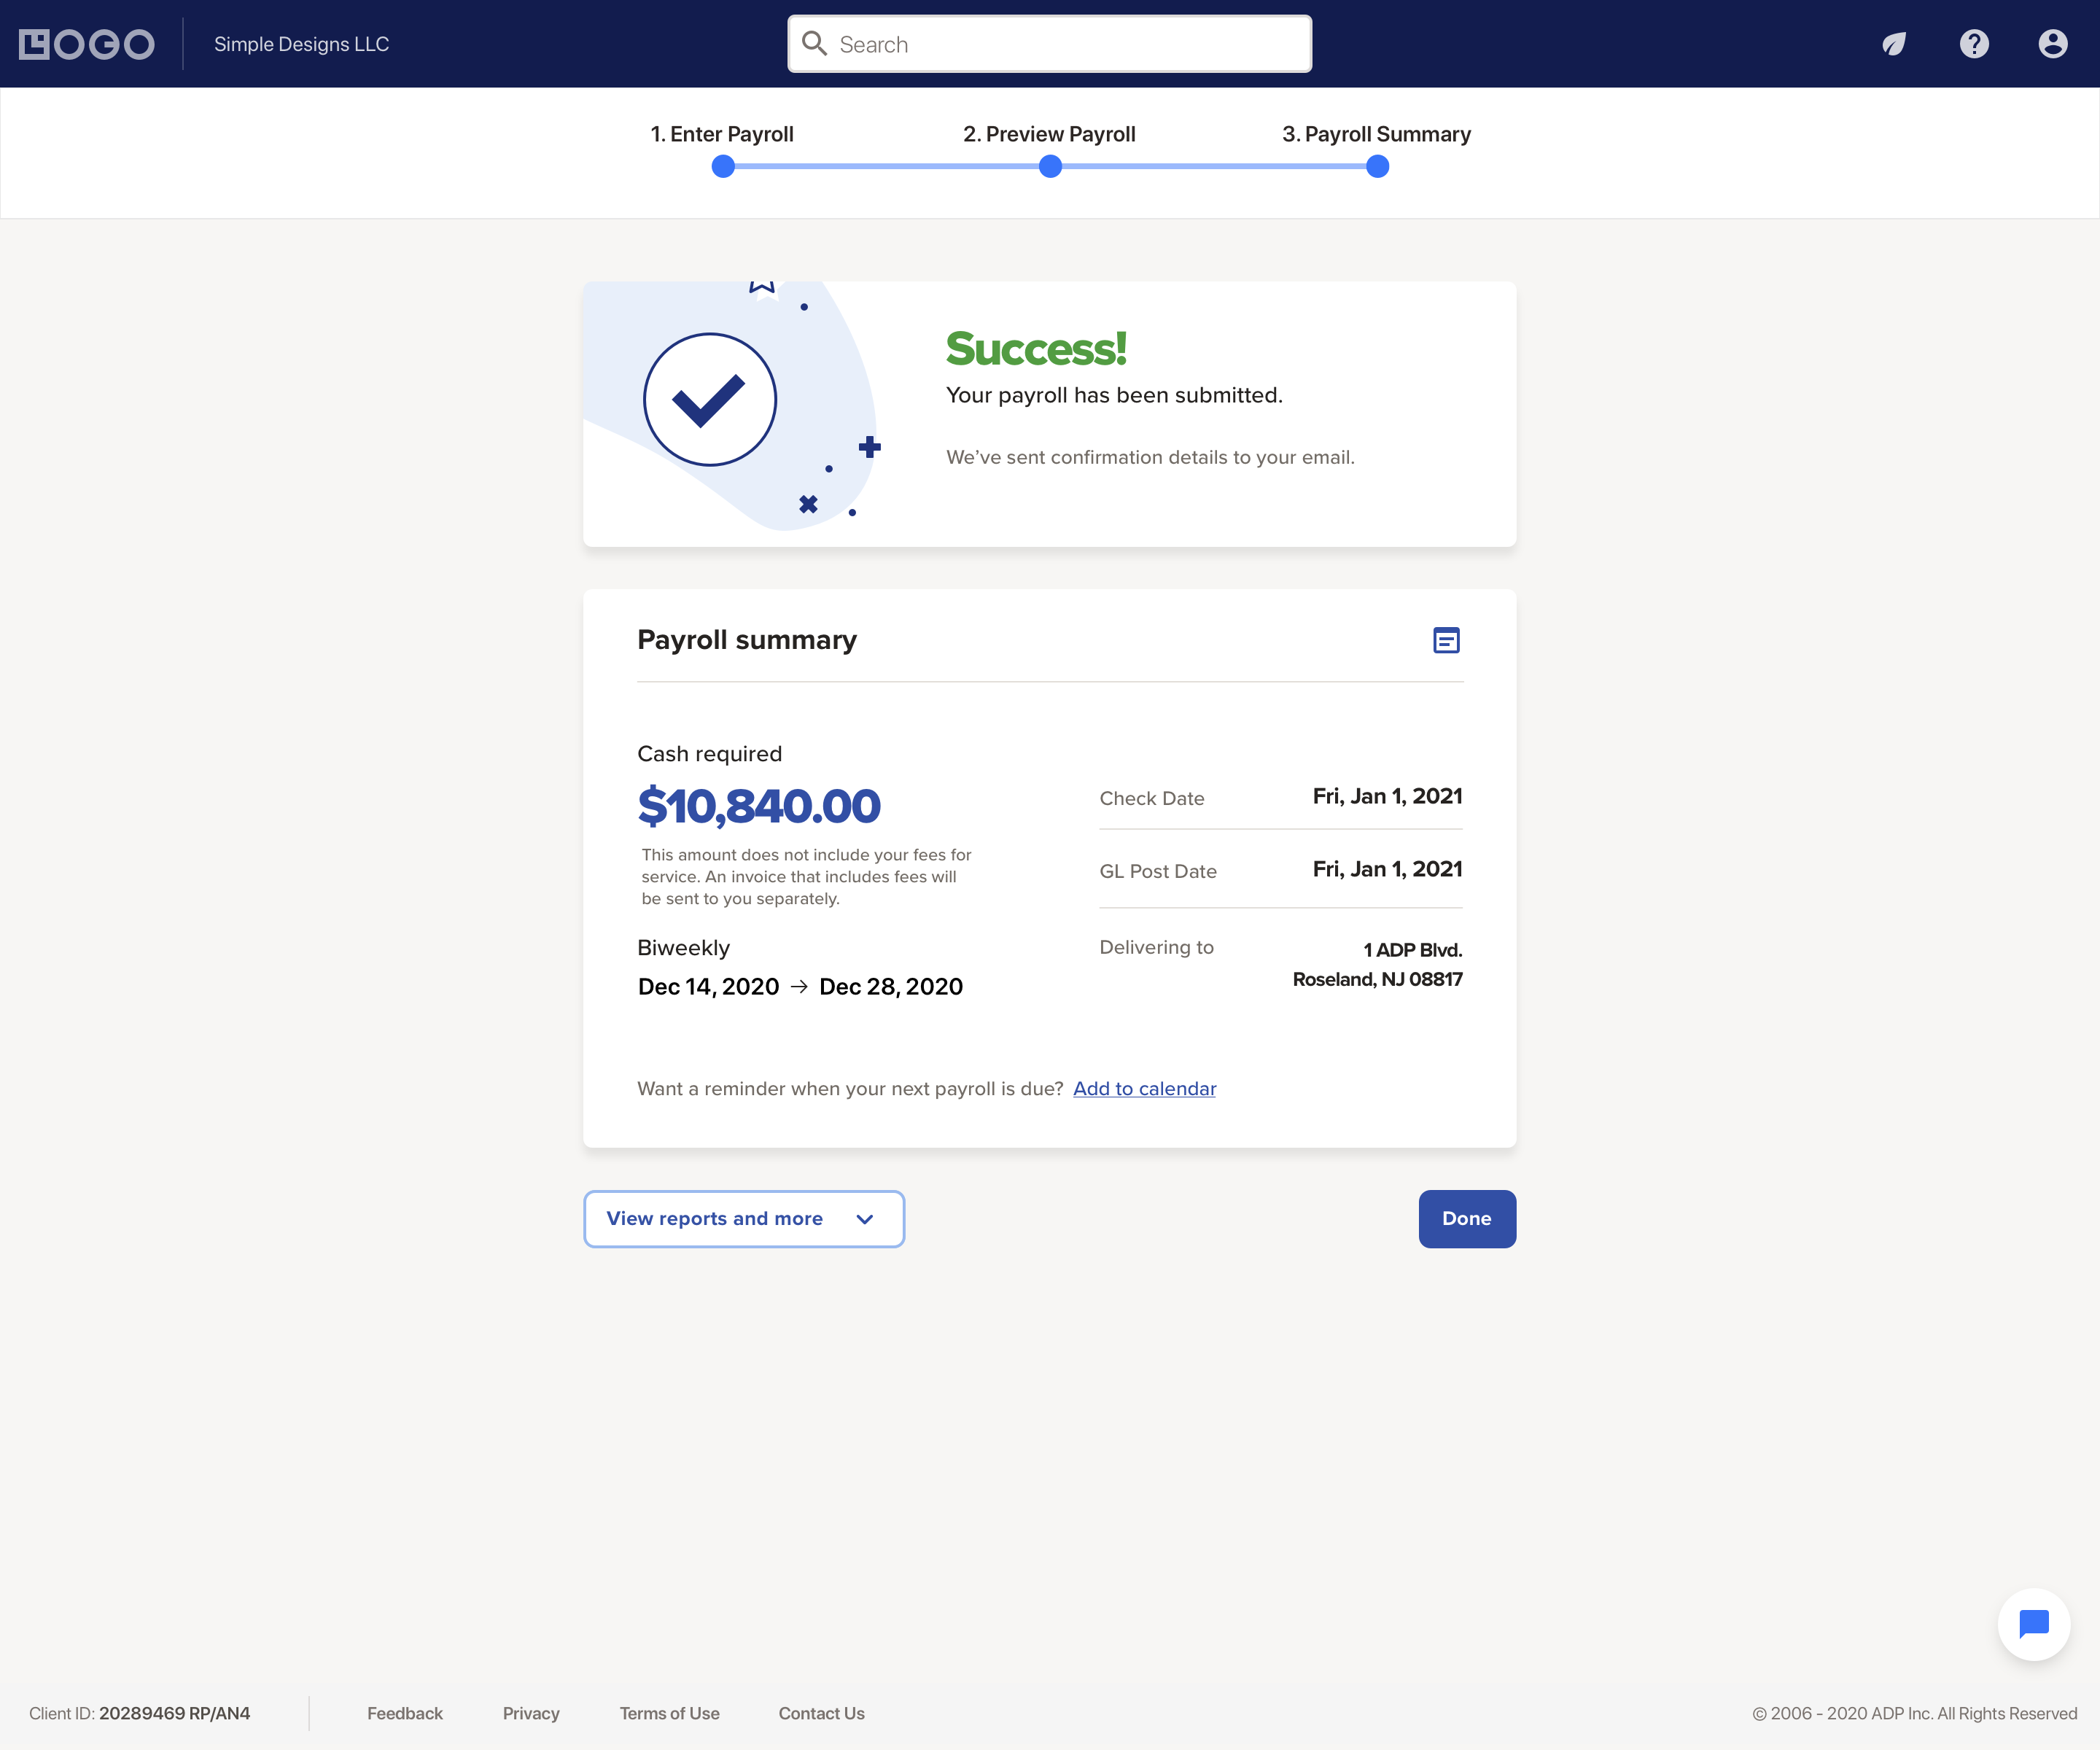The height and width of the screenshot is (1750, 2100).
Task: Click the Search input field
Action: click(x=1050, y=44)
